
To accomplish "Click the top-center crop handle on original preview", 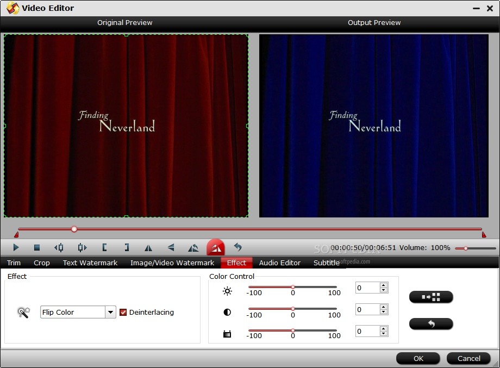I will click(126, 35).
